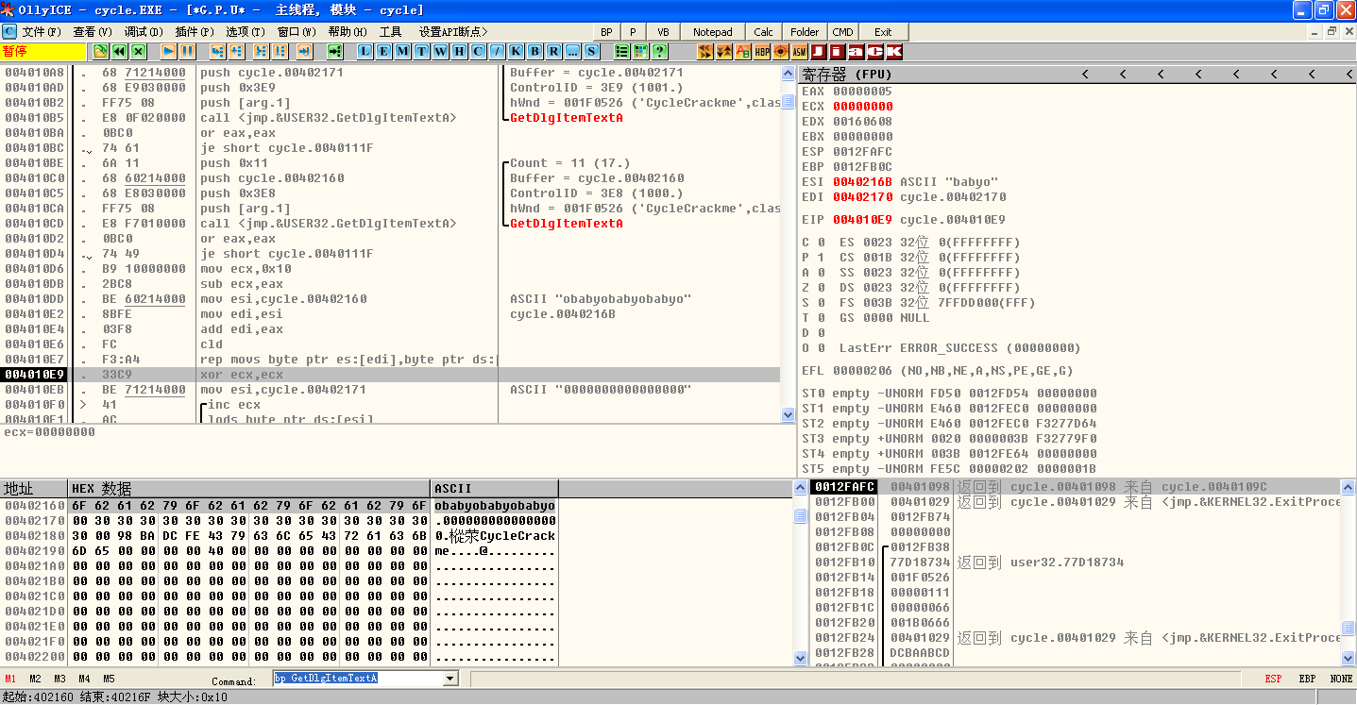Open the 工具 menu

(x=391, y=32)
